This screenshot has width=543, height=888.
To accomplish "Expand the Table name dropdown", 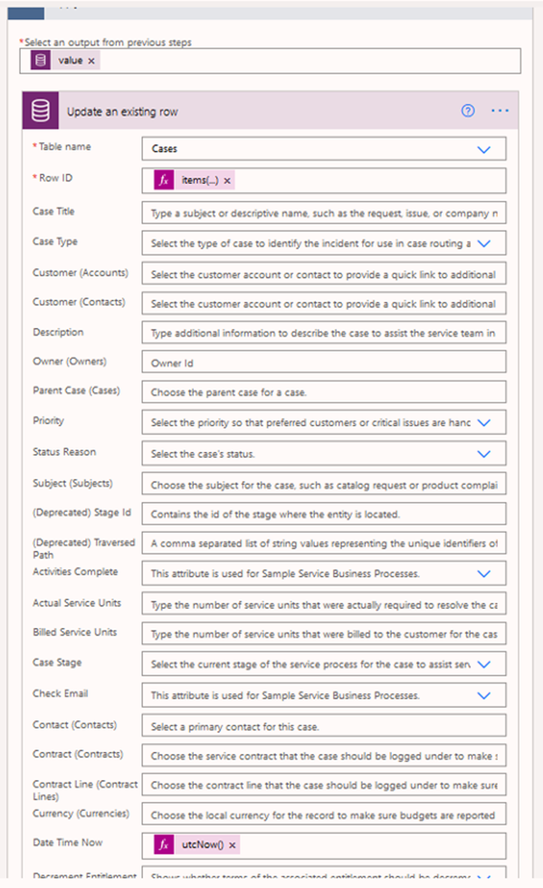I will pyautogui.click(x=483, y=150).
